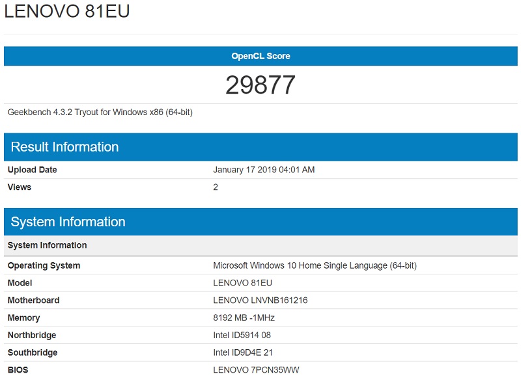Select the Upload Date label
Viewport: 521px width, 385px height.
[32, 170]
